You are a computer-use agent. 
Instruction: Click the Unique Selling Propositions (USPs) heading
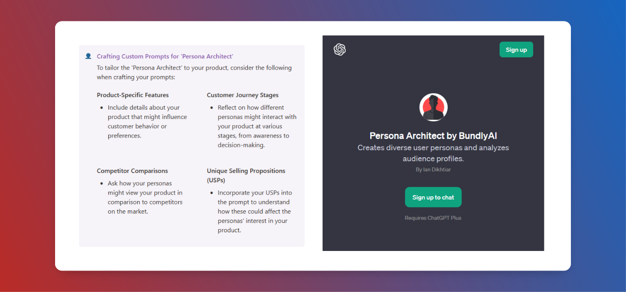[x=246, y=175]
